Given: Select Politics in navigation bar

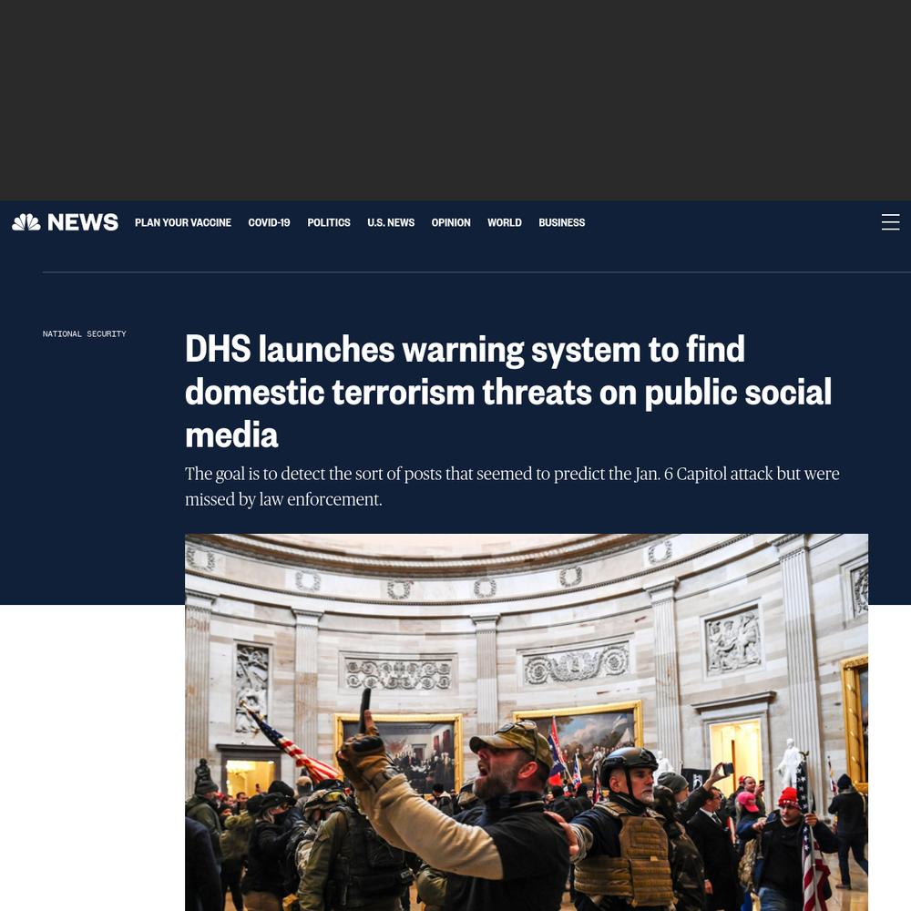Looking at the screenshot, I should coord(329,222).
